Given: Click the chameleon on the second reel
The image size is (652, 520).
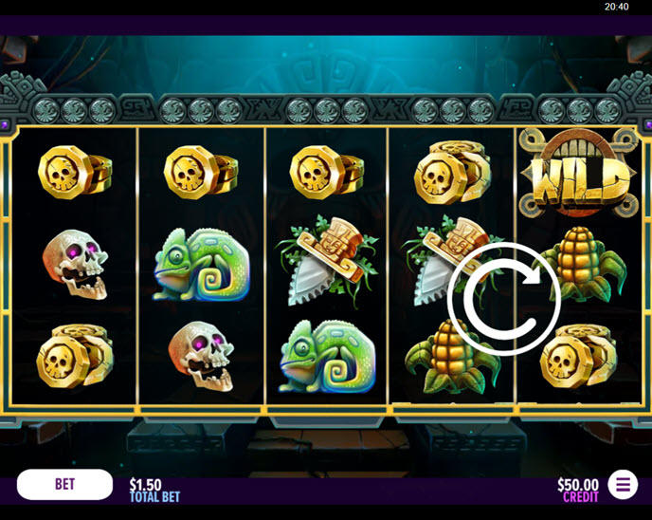Looking at the screenshot, I should click(x=201, y=265).
